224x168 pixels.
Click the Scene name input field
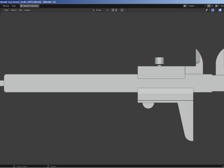point(196,6)
